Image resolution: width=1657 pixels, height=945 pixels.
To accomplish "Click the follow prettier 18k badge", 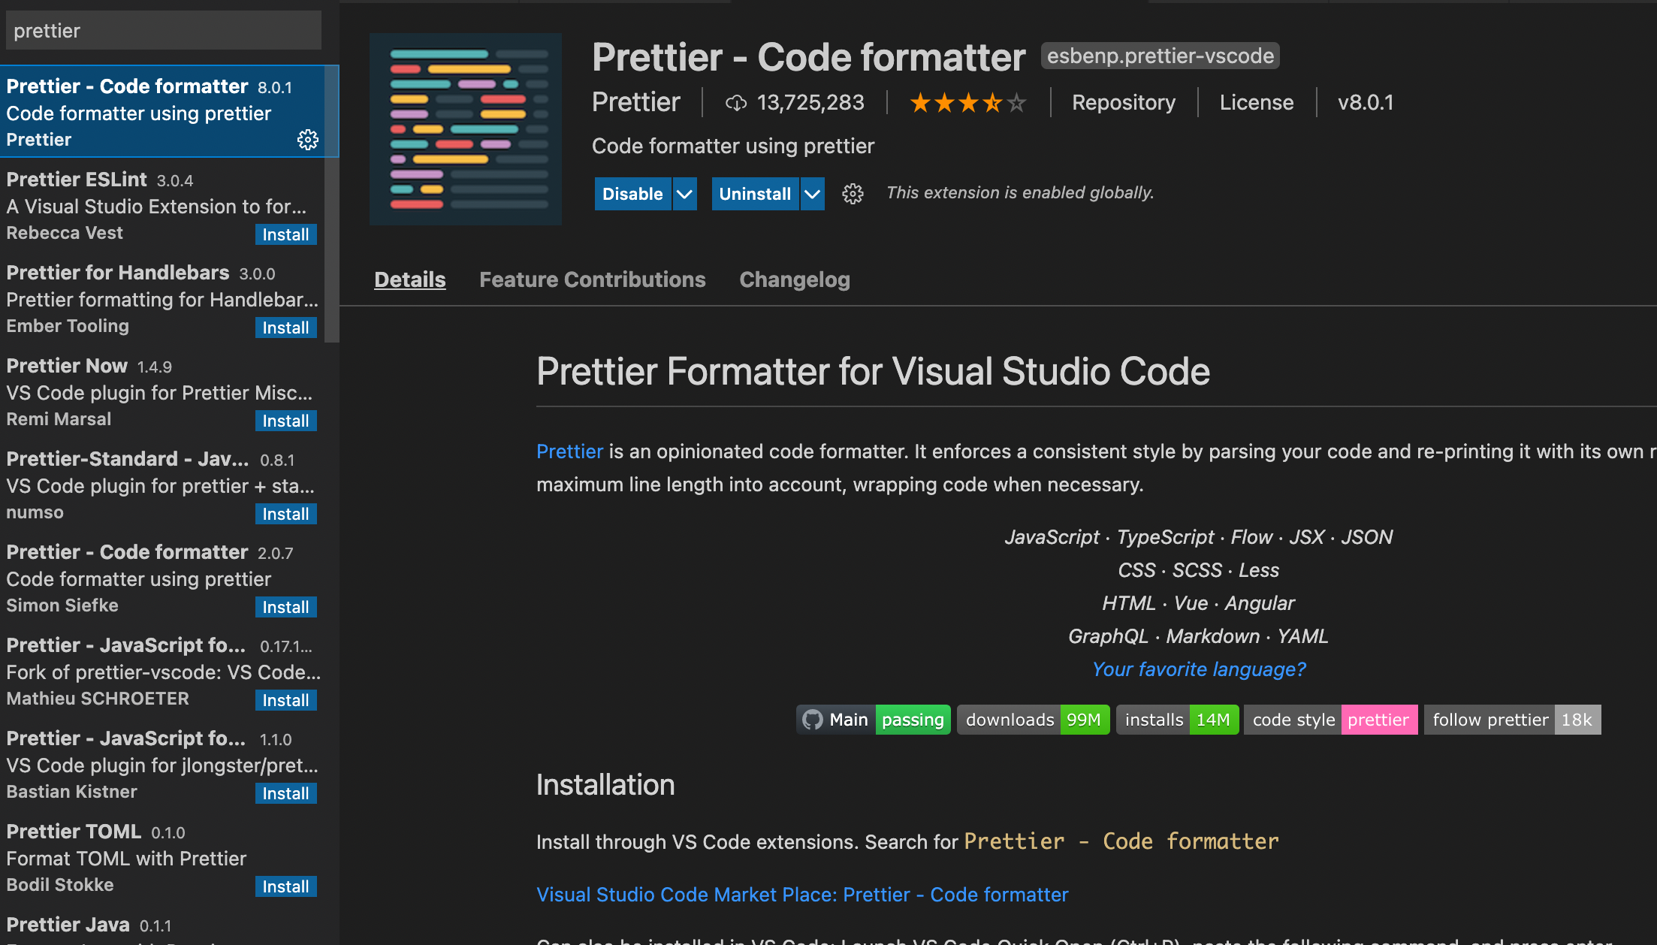I will (x=1512, y=720).
